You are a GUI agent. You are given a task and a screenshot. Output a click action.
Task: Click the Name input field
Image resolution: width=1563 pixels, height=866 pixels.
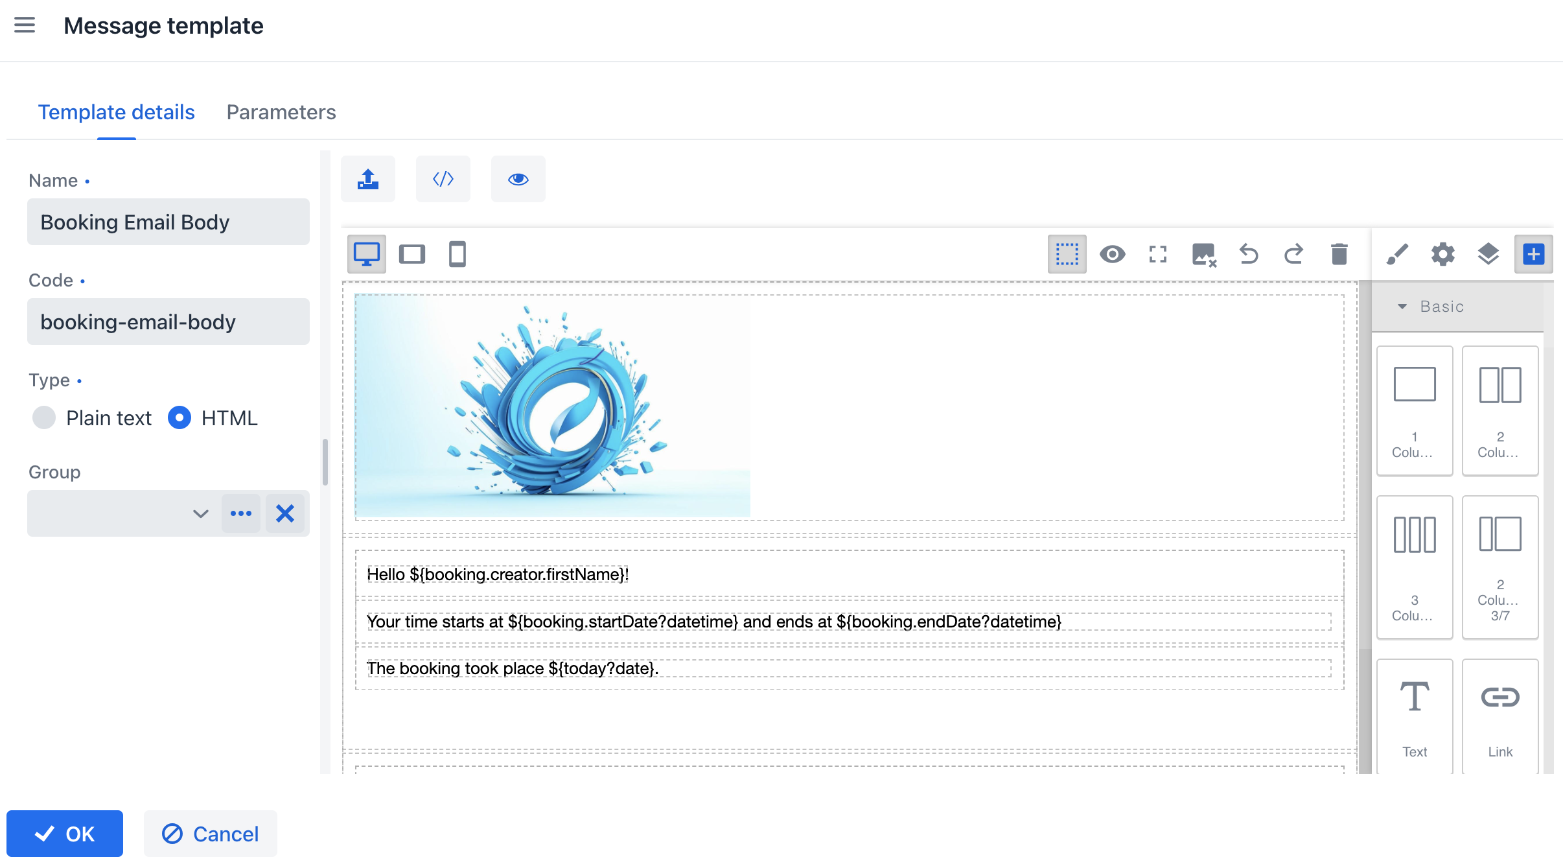point(168,222)
